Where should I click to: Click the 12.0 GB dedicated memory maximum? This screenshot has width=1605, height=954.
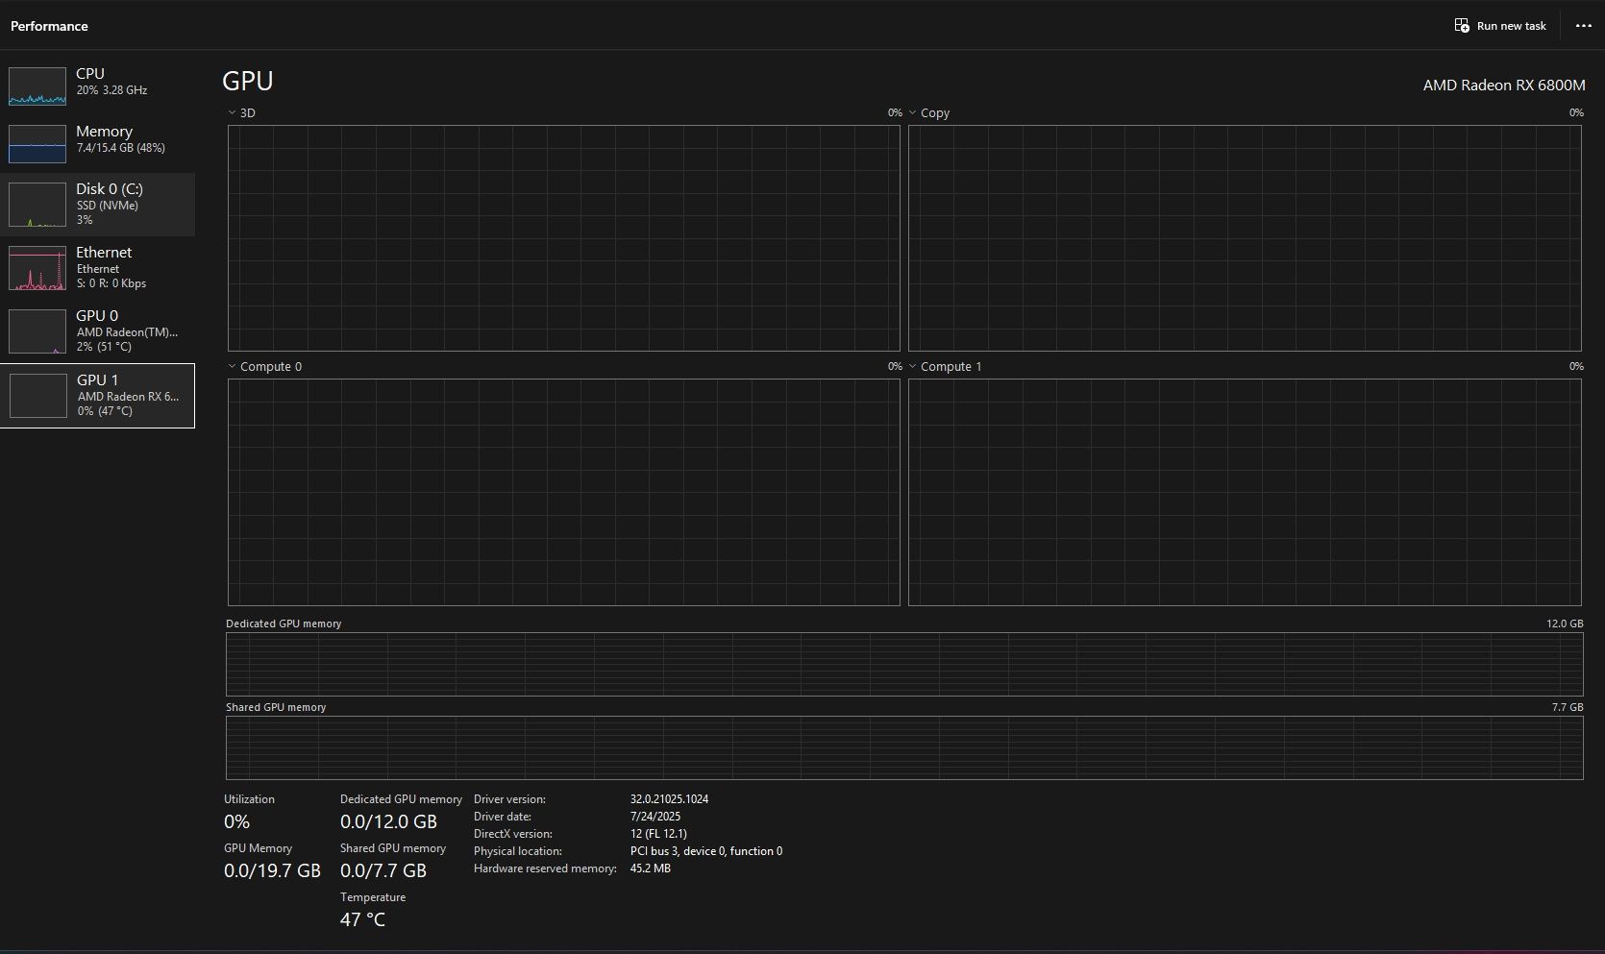pos(1565,624)
